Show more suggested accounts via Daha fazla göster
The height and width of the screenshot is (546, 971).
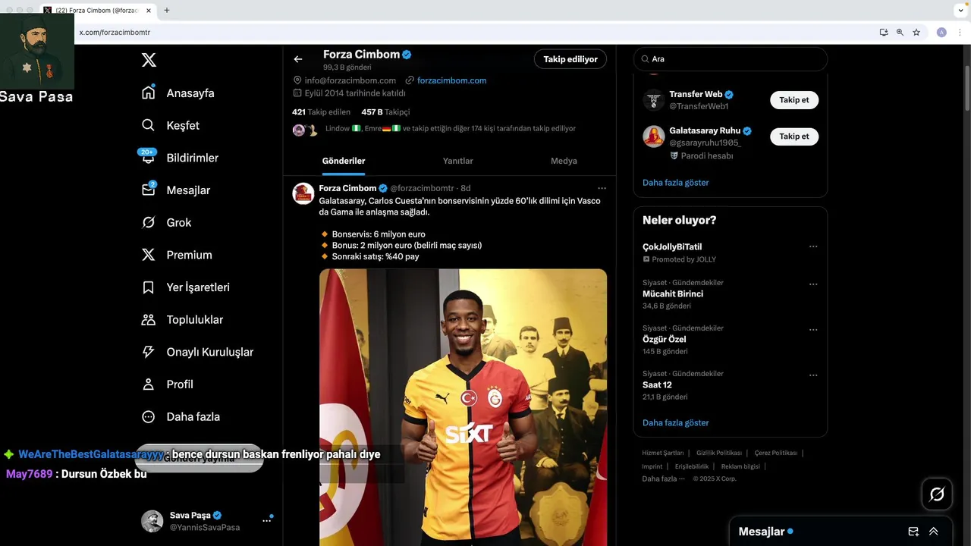[675, 183]
